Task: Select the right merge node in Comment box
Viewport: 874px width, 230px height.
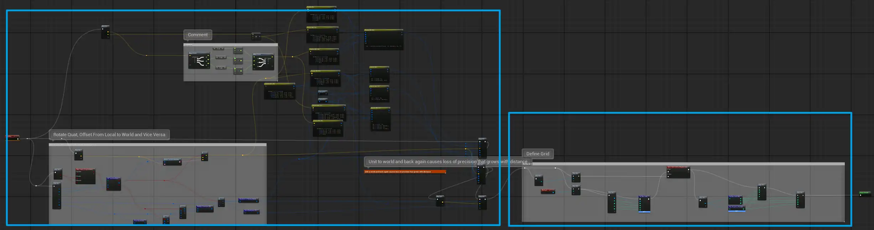Action: (263, 62)
